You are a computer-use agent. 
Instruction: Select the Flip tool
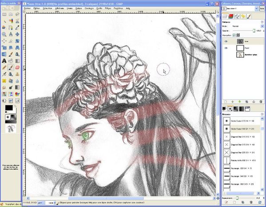[x=4, y=54]
